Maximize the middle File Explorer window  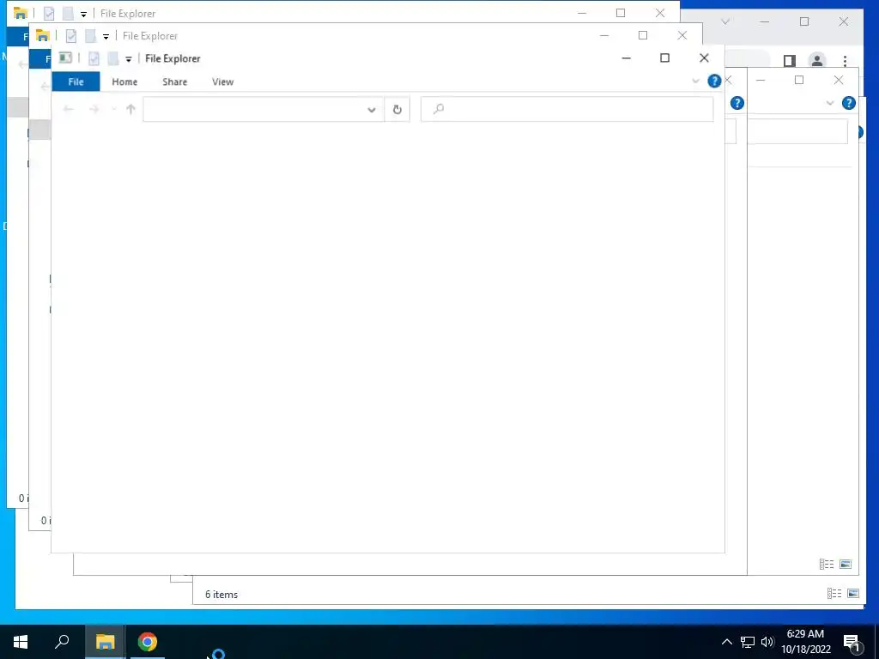click(x=643, y=35)
